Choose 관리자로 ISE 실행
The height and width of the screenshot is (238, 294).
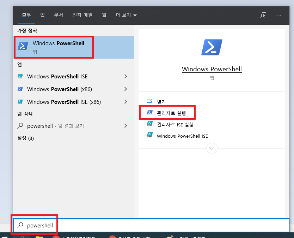point(175,125)
